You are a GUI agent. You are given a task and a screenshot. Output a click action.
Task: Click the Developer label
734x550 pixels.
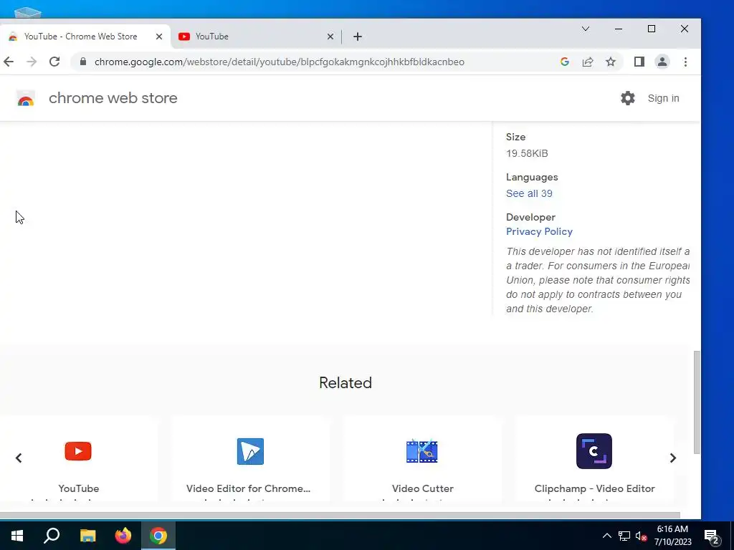[x=530, y=217]
